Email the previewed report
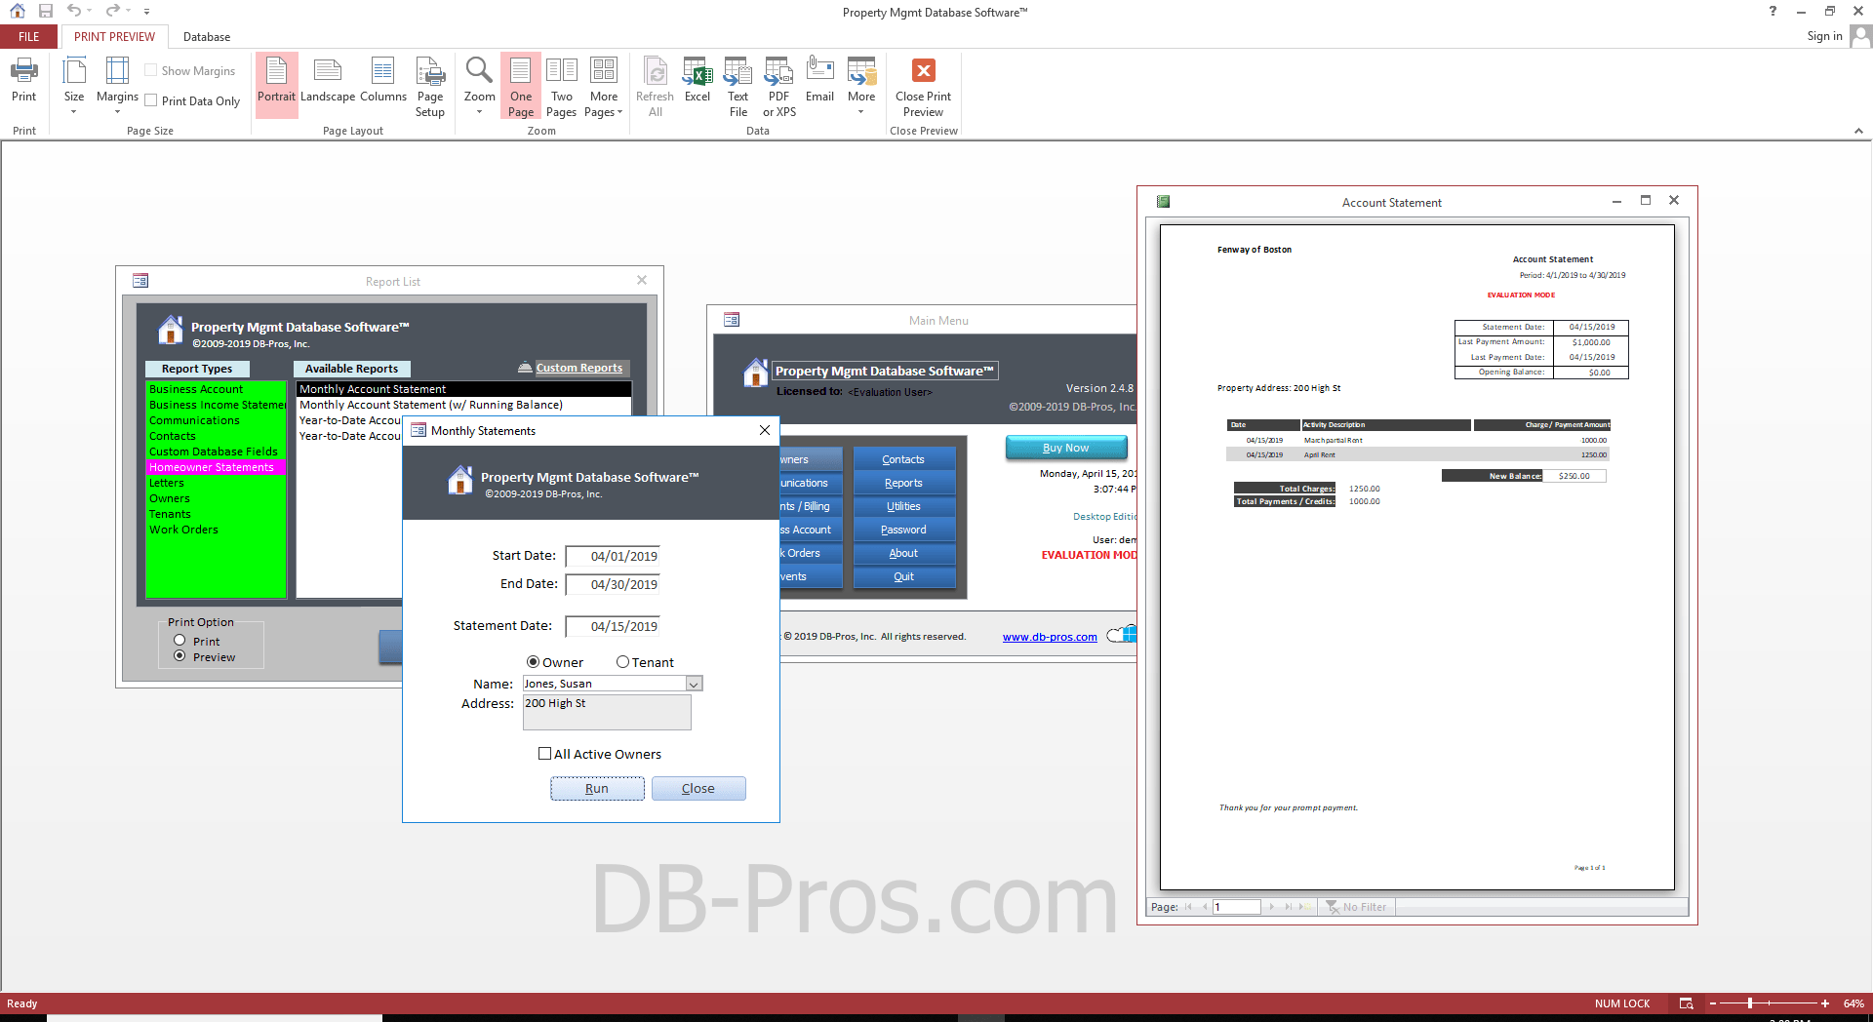Image resolution: width=1873 pixels, height=1022 pixels. pyautogui.click(x=819, y=84)
